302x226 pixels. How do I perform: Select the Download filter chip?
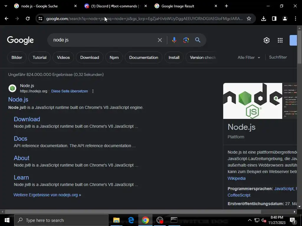90,57
